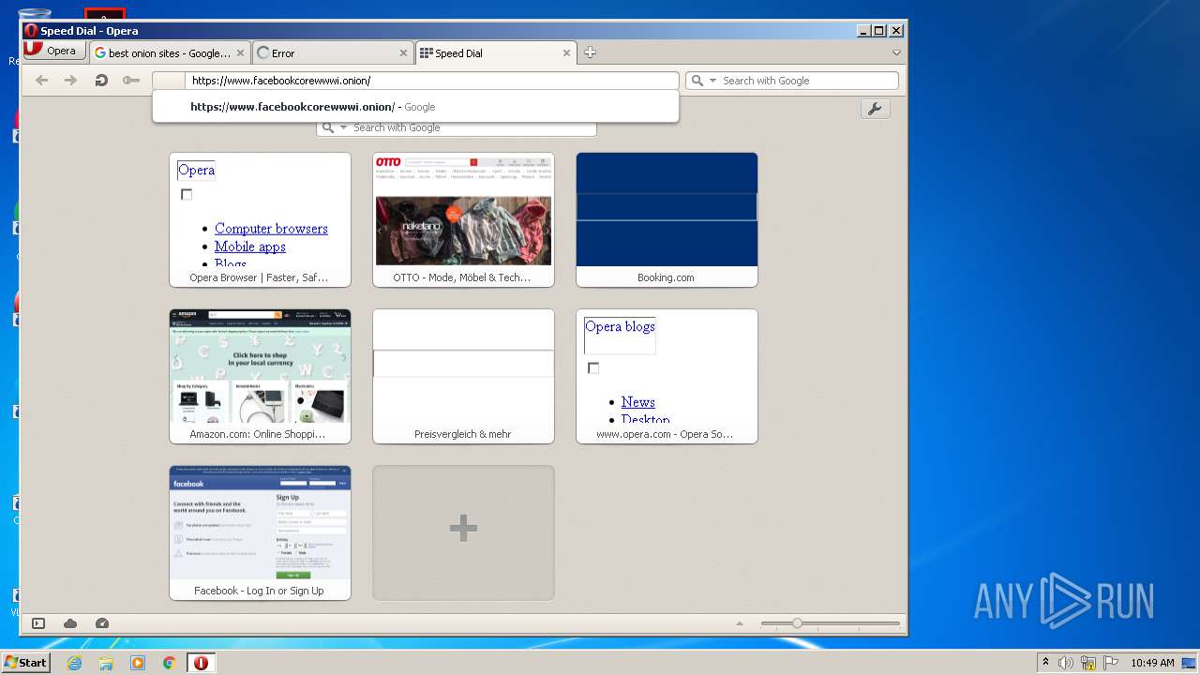Open a new tab with plus button

point(590,52)
